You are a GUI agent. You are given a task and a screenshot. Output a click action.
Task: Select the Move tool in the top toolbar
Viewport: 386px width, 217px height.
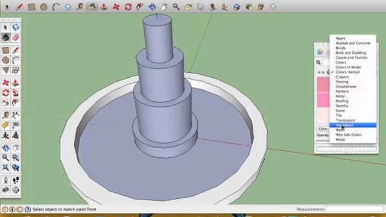116,7
